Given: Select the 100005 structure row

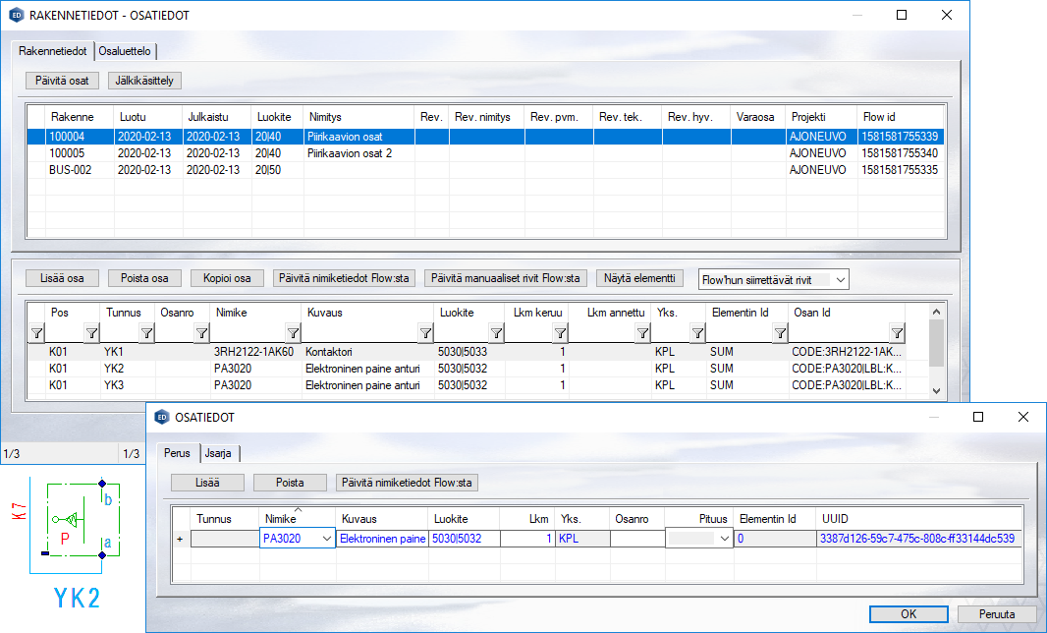Looking at the screenshot, I should click(x=69, y=153).
